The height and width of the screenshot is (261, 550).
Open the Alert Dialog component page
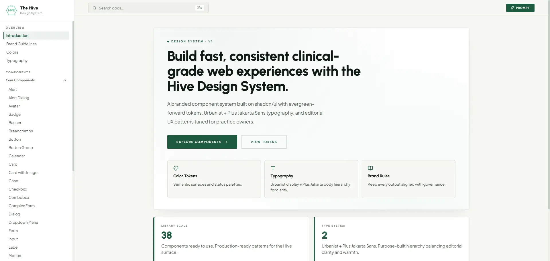[x=19, y=98]
